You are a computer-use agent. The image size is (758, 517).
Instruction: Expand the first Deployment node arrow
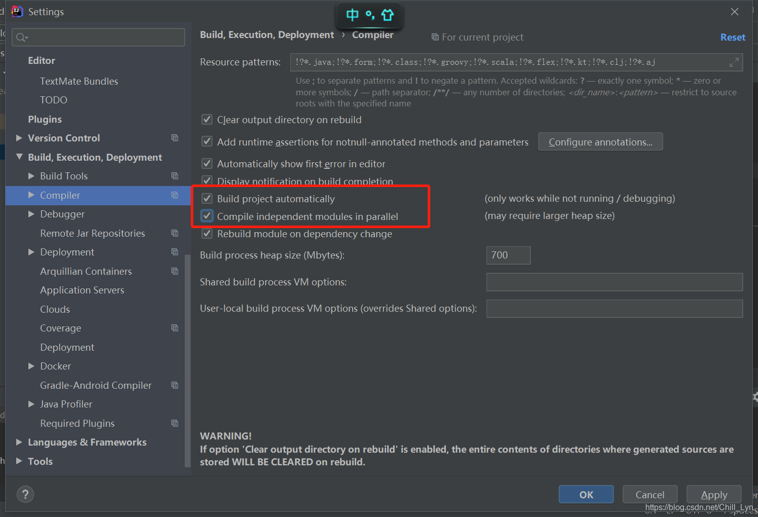click(31, 252)
